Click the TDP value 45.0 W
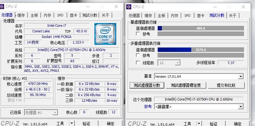 (x=82, y=31)
